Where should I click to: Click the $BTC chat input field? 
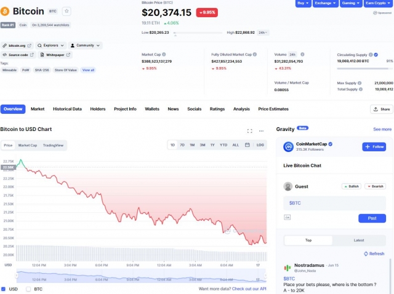pos(334,203)
